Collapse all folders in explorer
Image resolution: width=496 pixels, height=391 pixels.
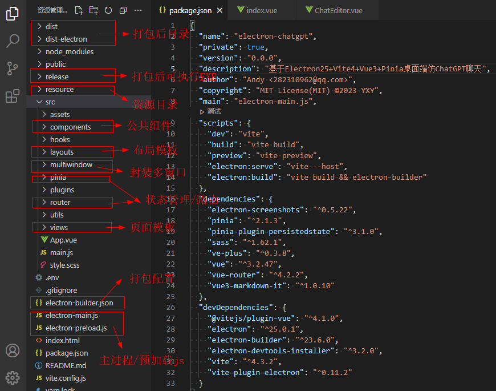[123, 10]
